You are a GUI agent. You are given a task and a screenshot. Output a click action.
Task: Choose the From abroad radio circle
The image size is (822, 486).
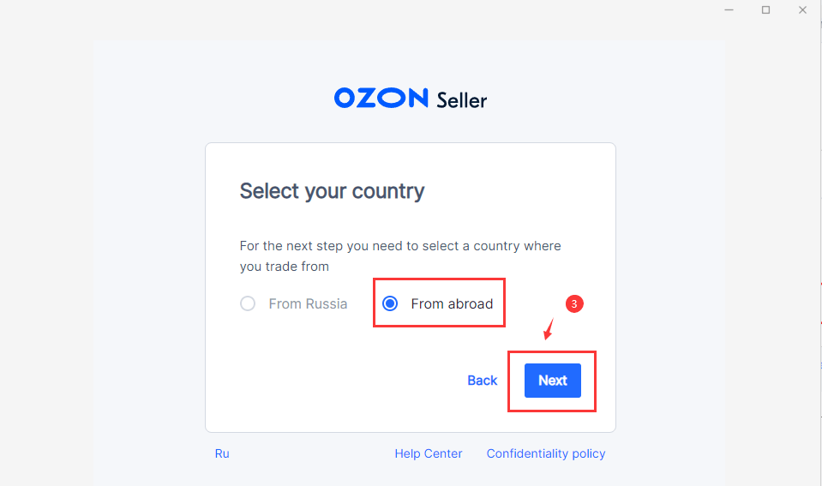[390, 303]
